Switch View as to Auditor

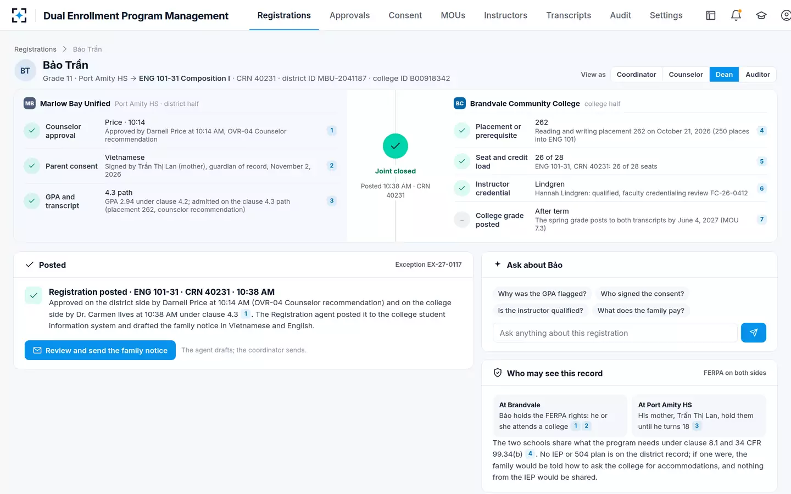click(757, 75)
